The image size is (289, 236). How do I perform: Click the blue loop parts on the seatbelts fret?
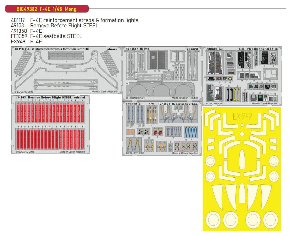click(191, 132)
